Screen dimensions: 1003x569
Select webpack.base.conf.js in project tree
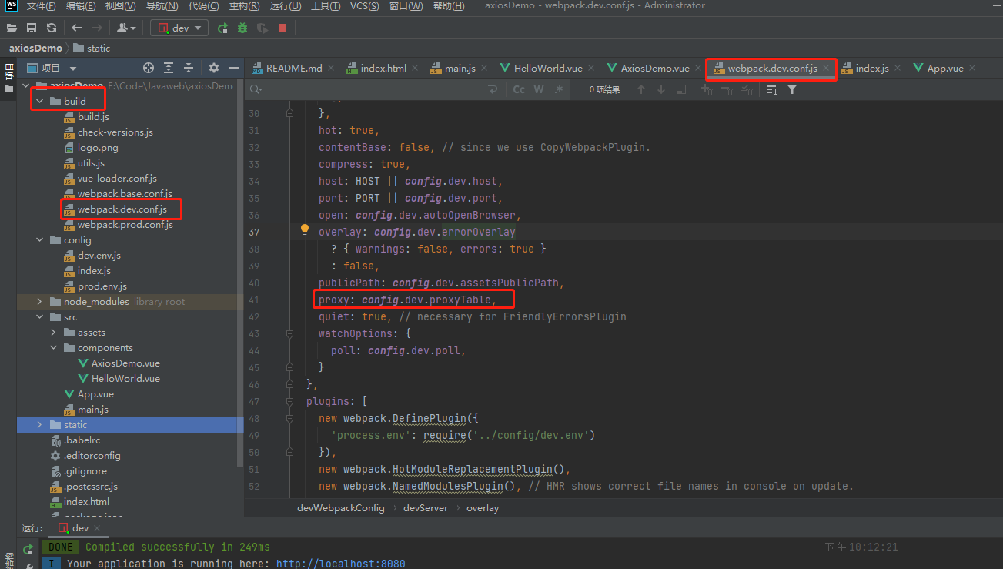tap(125, 193)
